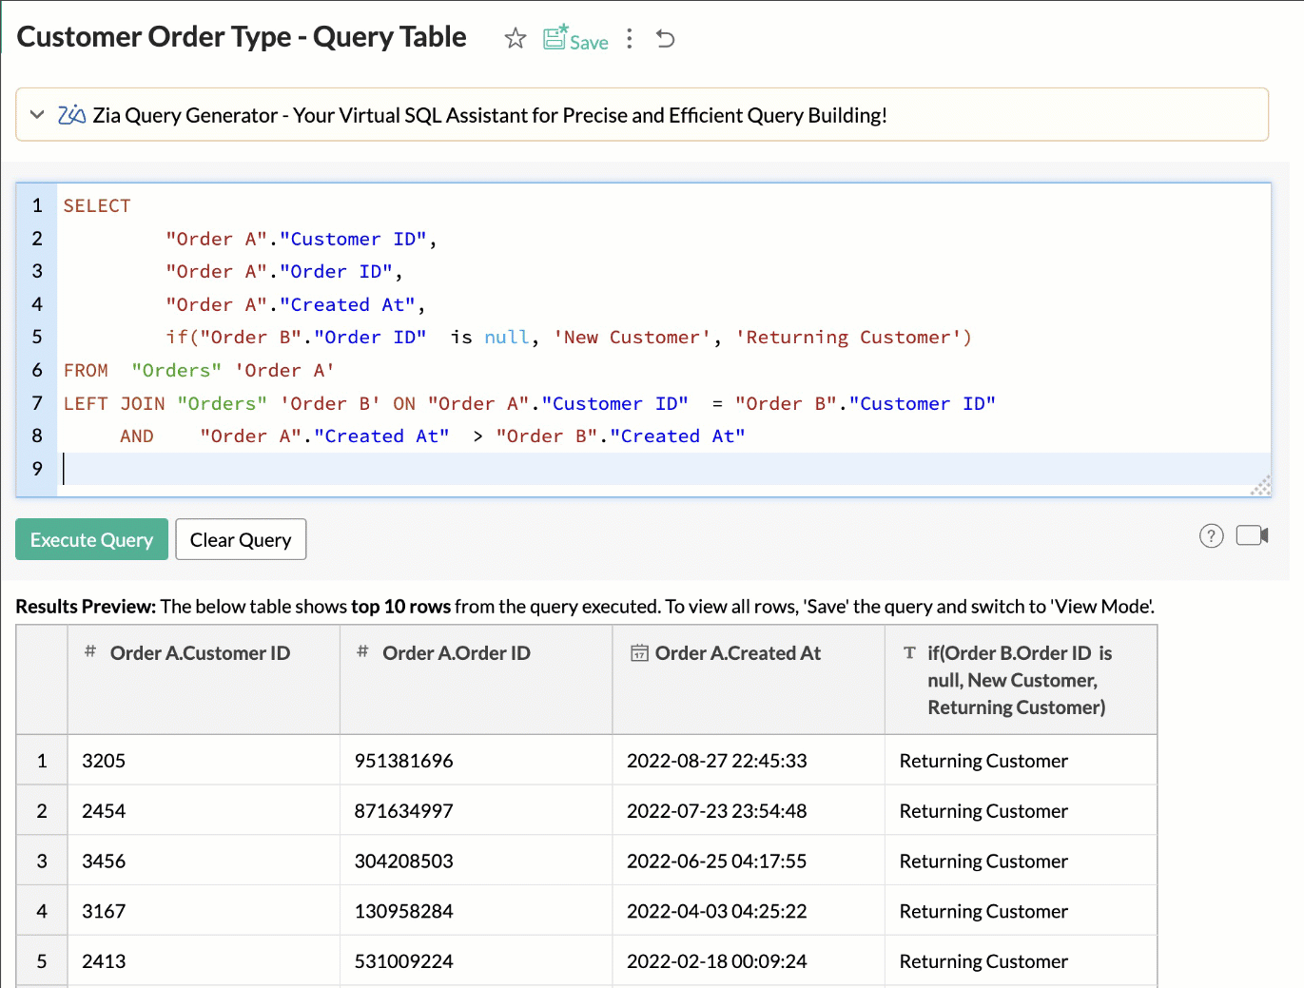The width and height of the screenshot is (1304, 988).
Task: Click line number 5 in the editor
Action: click(37, 337)
